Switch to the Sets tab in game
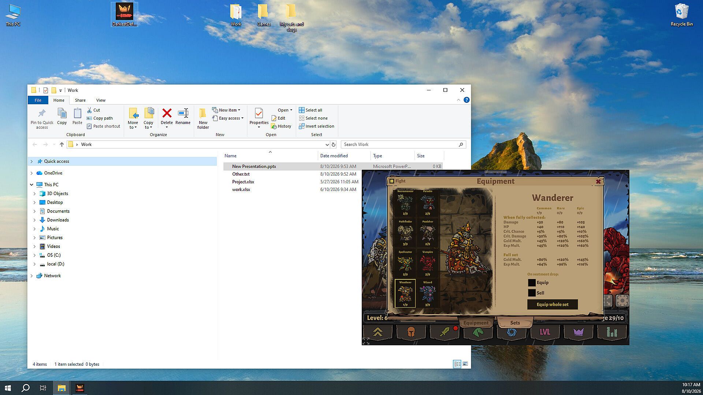The width and height of the screenshot is (703, 395). point(515,323)
